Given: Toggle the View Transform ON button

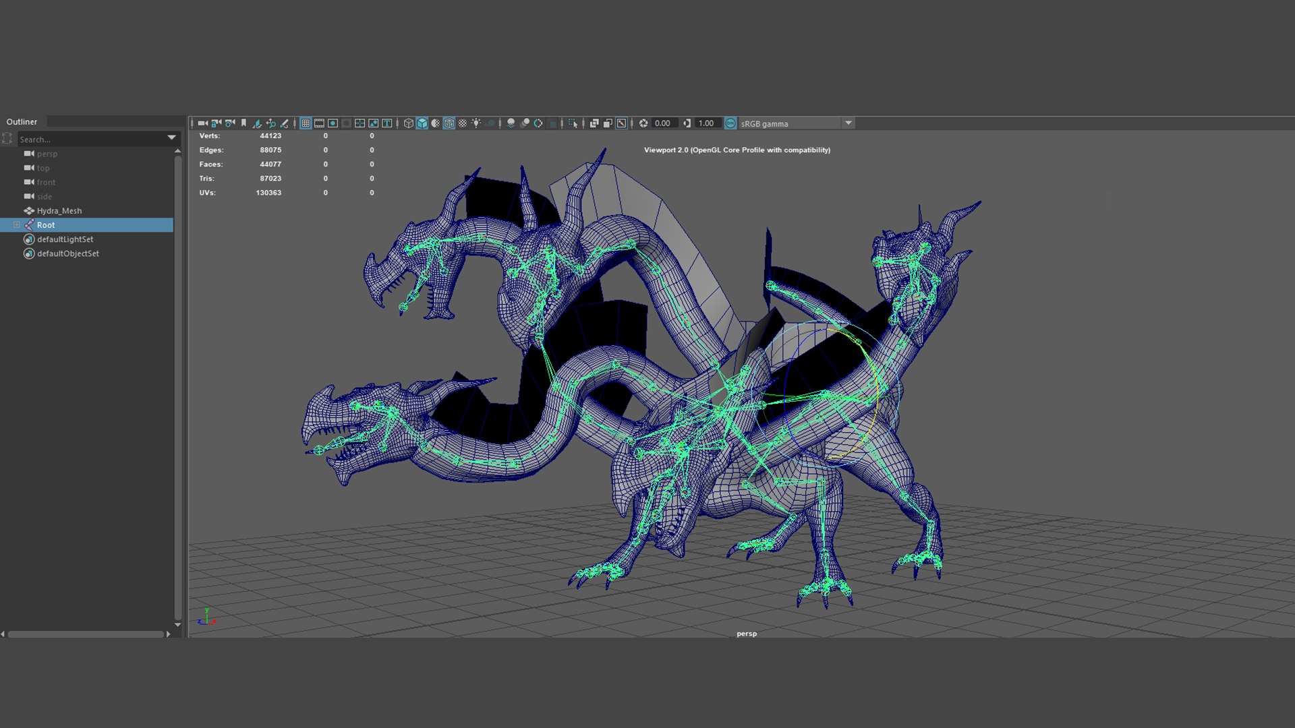Looking at the screenshot, I should 730,123.
